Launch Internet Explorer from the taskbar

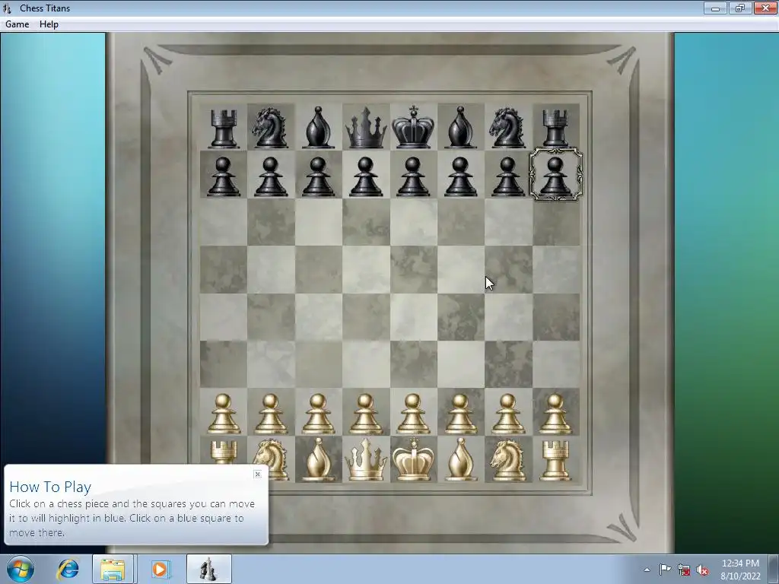click(68, 569)
